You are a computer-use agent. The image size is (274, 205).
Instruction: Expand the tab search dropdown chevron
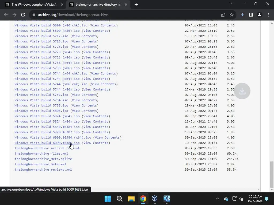231,4
